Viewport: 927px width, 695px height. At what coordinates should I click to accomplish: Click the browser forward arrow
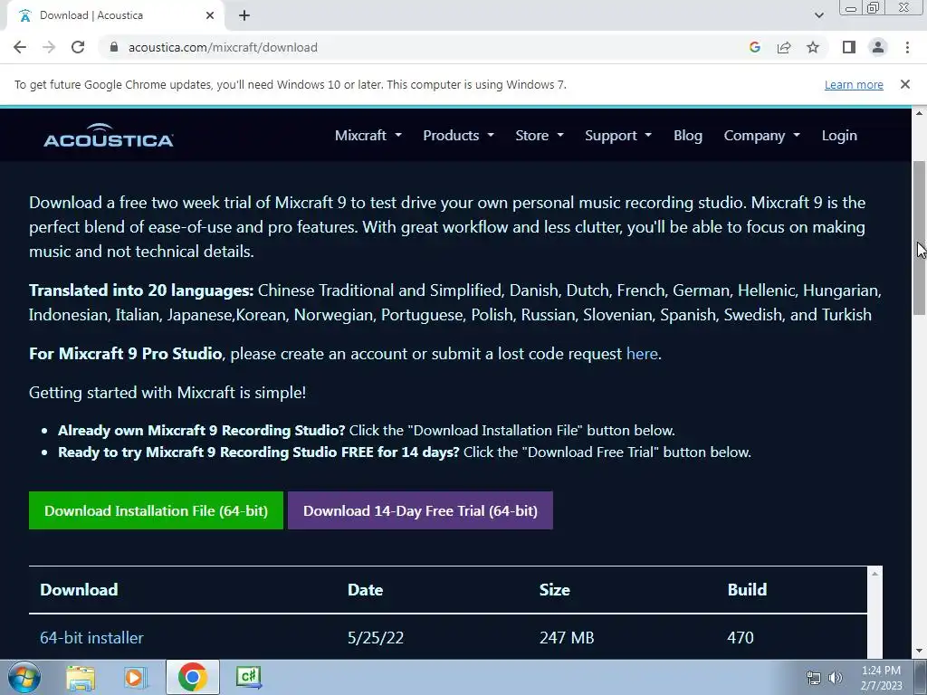(49, 47)
